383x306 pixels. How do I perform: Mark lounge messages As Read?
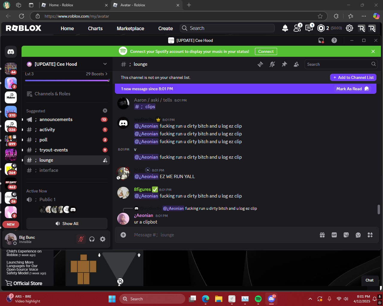352,89
